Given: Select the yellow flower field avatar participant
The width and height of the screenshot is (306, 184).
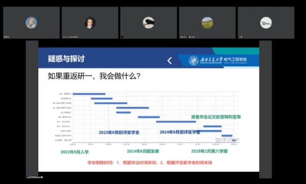Looking at the screenshot, I should pos(207,22).
